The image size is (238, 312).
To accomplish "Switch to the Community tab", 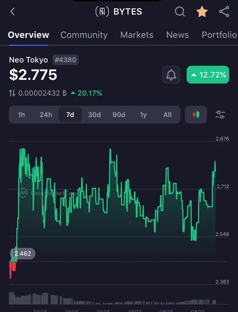I will (x=84, y=35).
